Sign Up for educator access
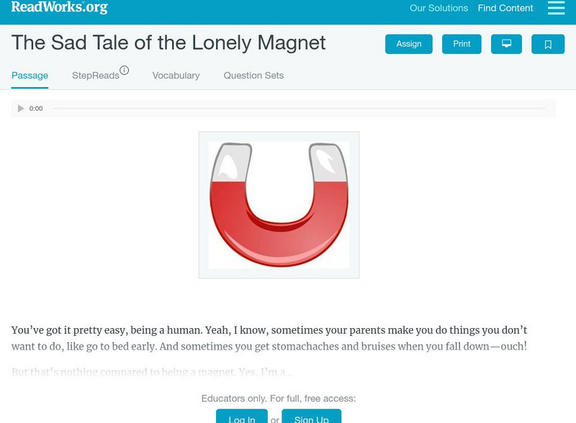The height and width of the screenshot is (423, 576). tap(311, 417)
